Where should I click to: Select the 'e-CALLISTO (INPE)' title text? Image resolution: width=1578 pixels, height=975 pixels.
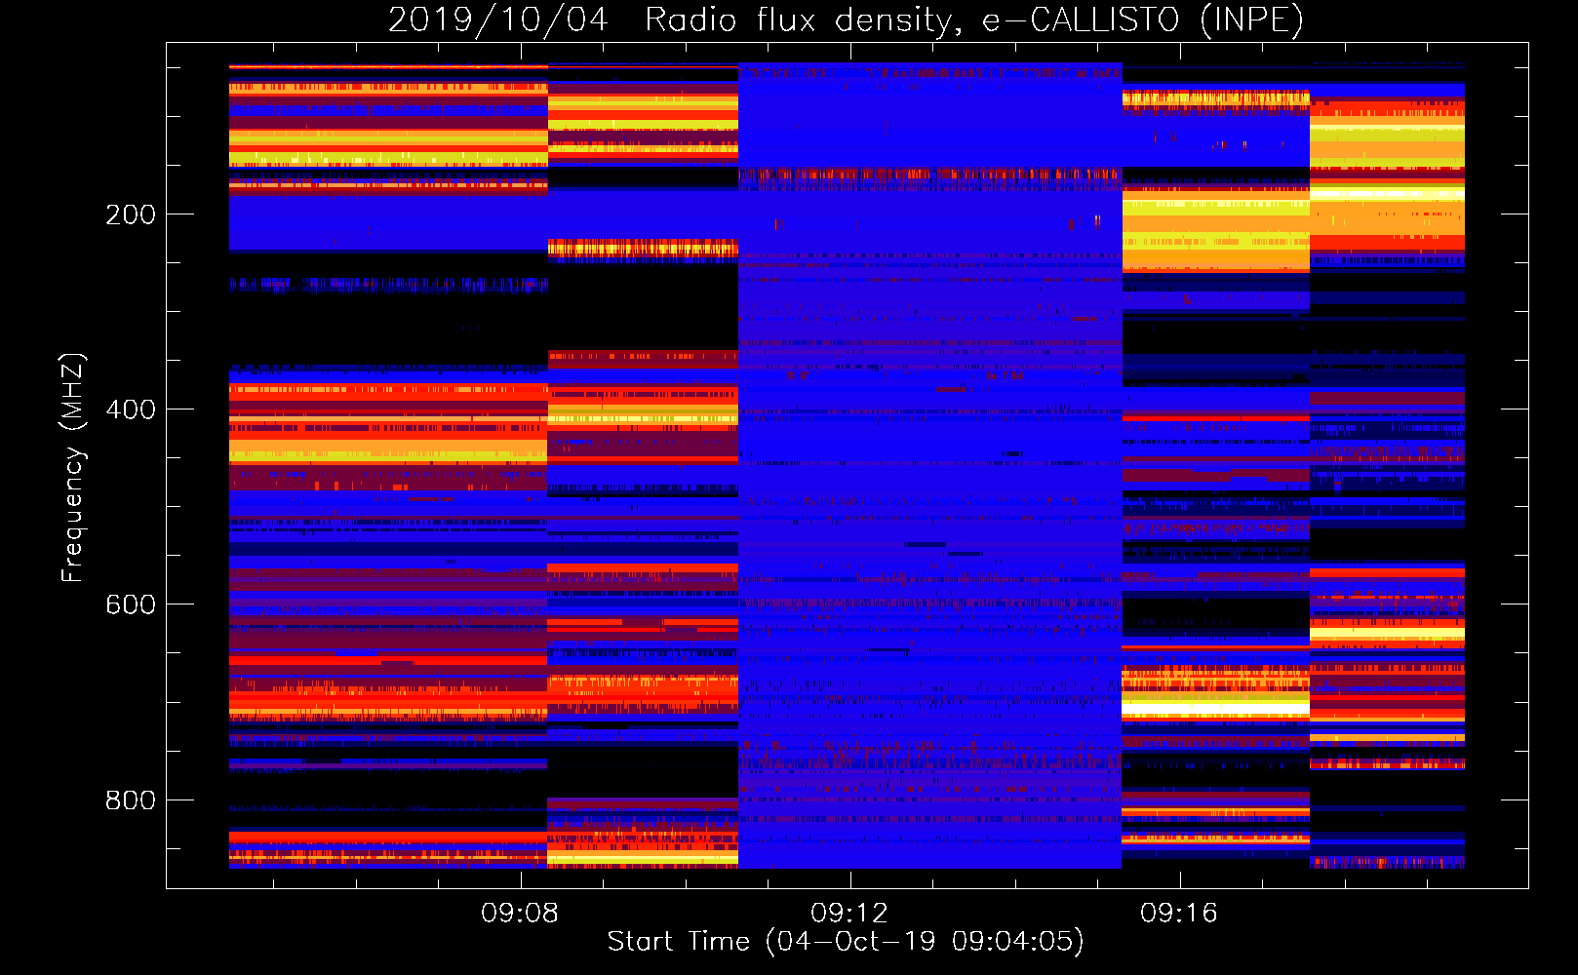[1143, 20]
